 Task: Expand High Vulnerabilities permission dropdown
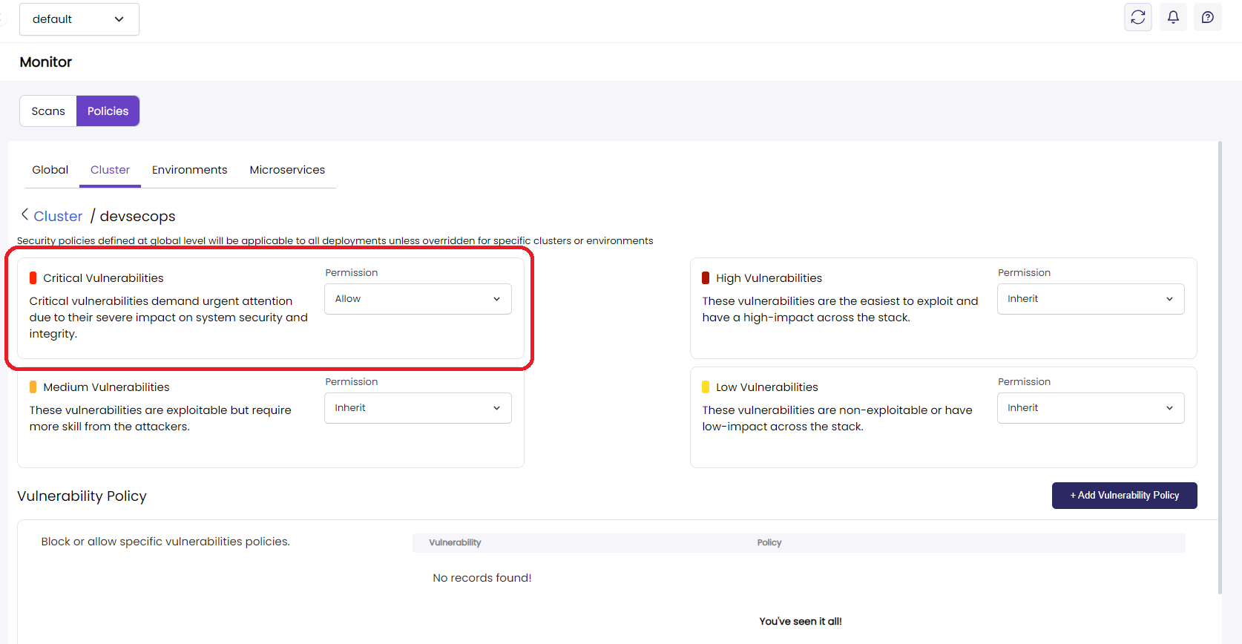[1090, 299]
